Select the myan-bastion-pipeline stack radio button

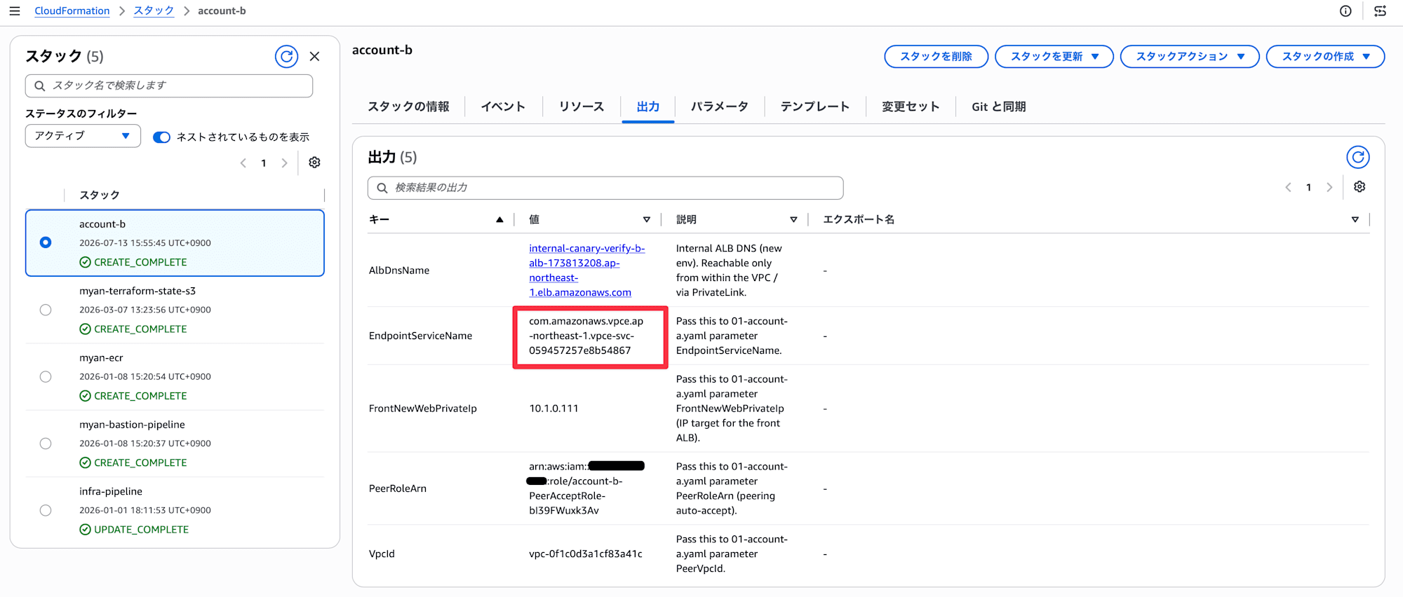click(46, 444)
